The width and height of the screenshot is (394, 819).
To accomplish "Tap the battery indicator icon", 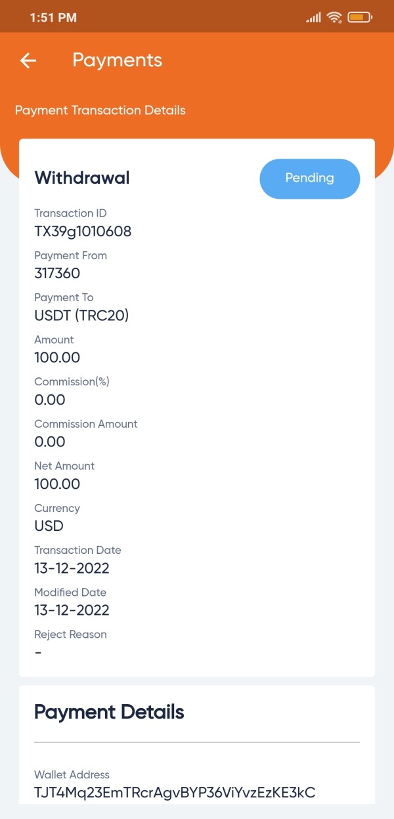I will (x=361, y=18).
